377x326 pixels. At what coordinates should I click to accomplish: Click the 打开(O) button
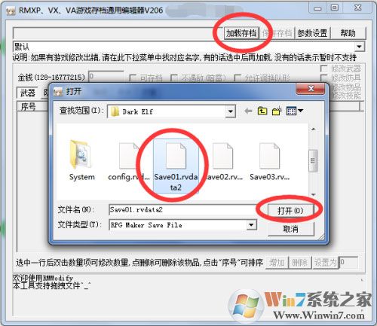coord(290,210)
